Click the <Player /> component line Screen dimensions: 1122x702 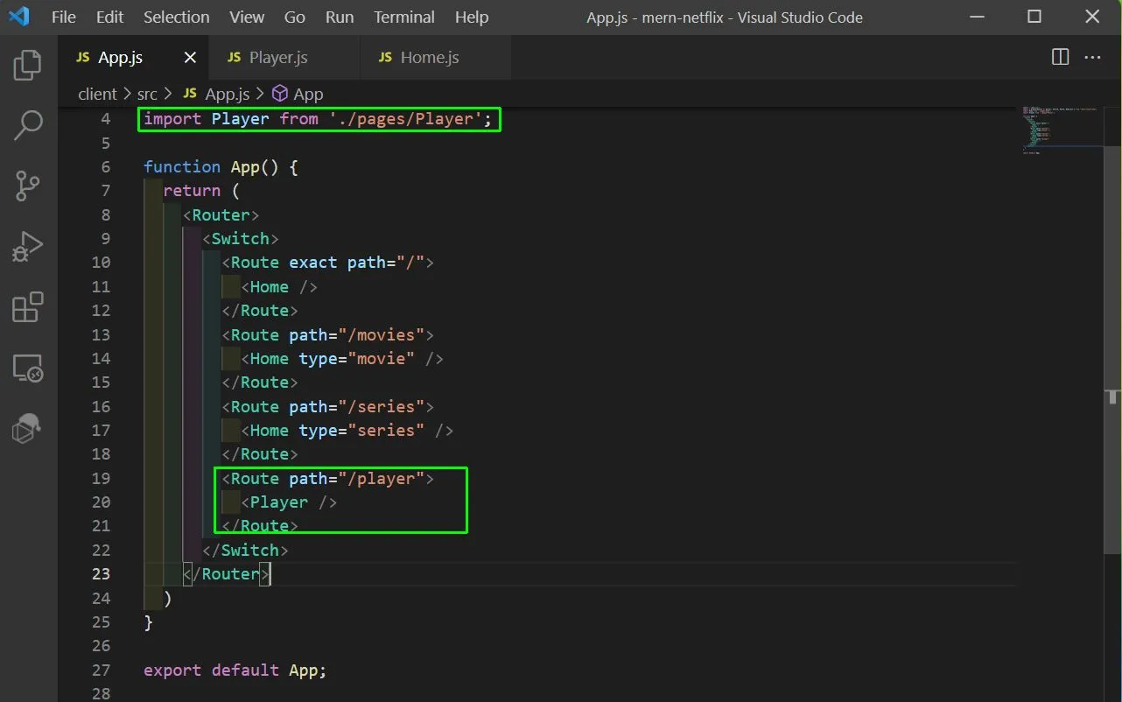[x=289, y=502]
